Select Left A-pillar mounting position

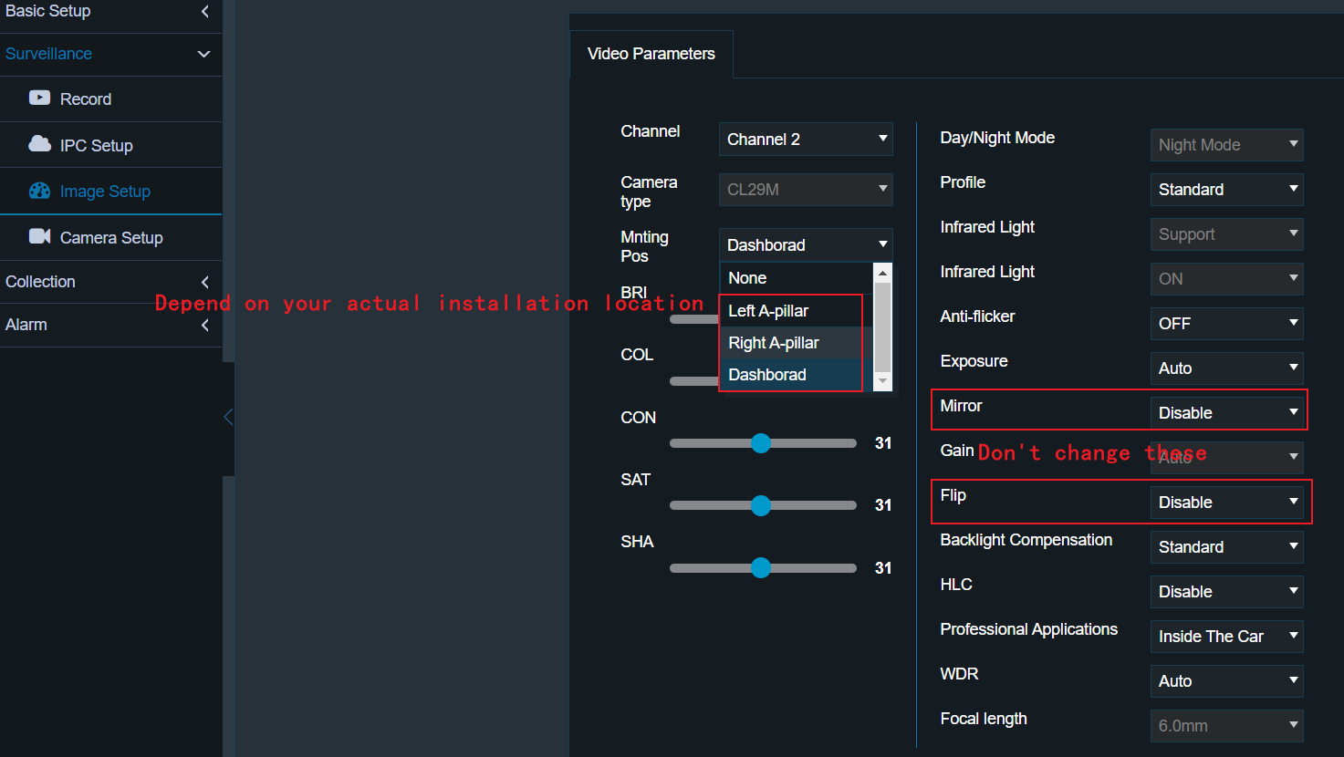[768, 311]
